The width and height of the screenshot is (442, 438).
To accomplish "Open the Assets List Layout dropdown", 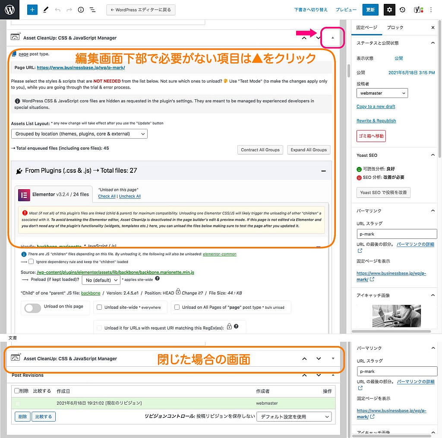I will [79, 134].
